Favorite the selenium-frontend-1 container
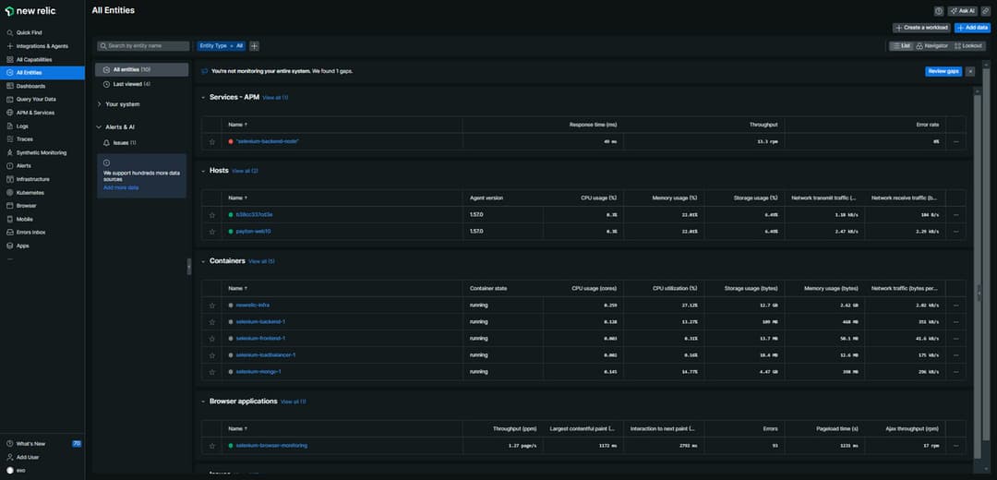997x480 pixels. tap(212, 338)
